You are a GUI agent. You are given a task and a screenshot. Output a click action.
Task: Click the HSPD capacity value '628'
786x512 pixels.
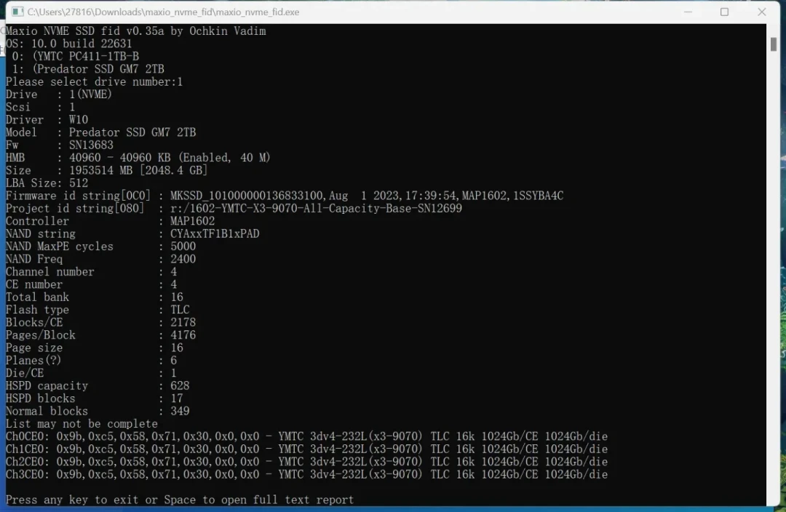click(x=180, y=385)
